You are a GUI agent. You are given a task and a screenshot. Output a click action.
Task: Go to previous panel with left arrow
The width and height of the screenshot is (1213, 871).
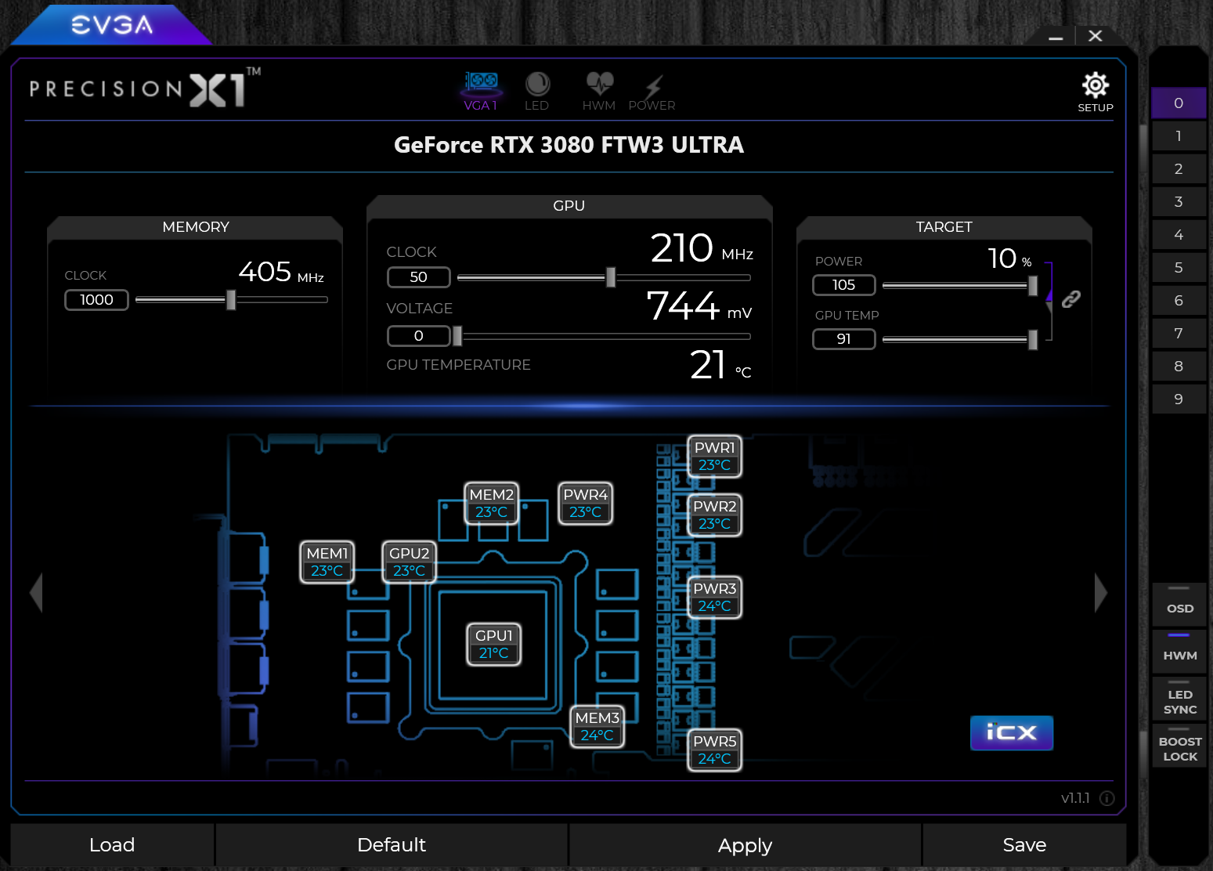(36, 592)
